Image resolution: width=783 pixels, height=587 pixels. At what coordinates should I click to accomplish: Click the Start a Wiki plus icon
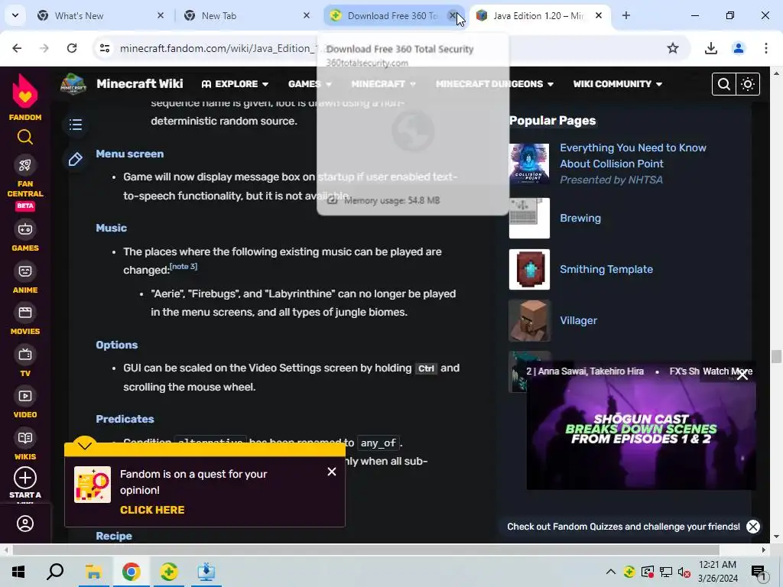pos(25,478)
